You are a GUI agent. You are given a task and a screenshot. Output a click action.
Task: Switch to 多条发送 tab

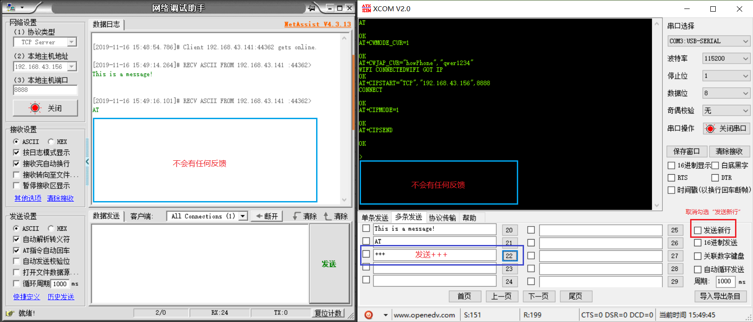pyautogui.click(x=408, y=217)
